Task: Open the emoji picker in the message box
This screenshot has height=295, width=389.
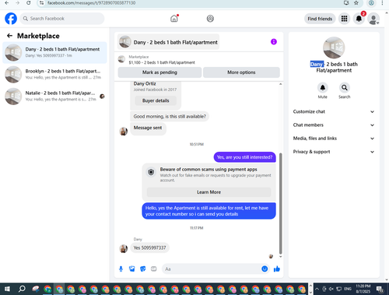Action: click(265, 269)
